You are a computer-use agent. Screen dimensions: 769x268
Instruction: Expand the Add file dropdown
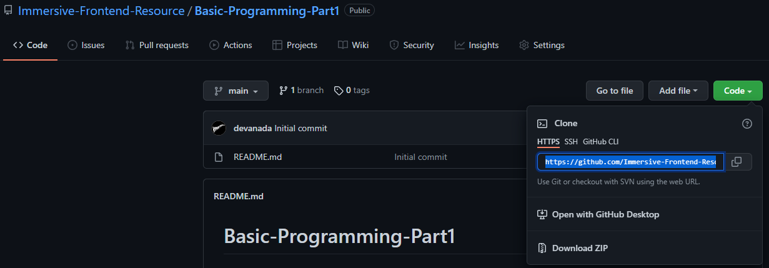coord(678,91)
